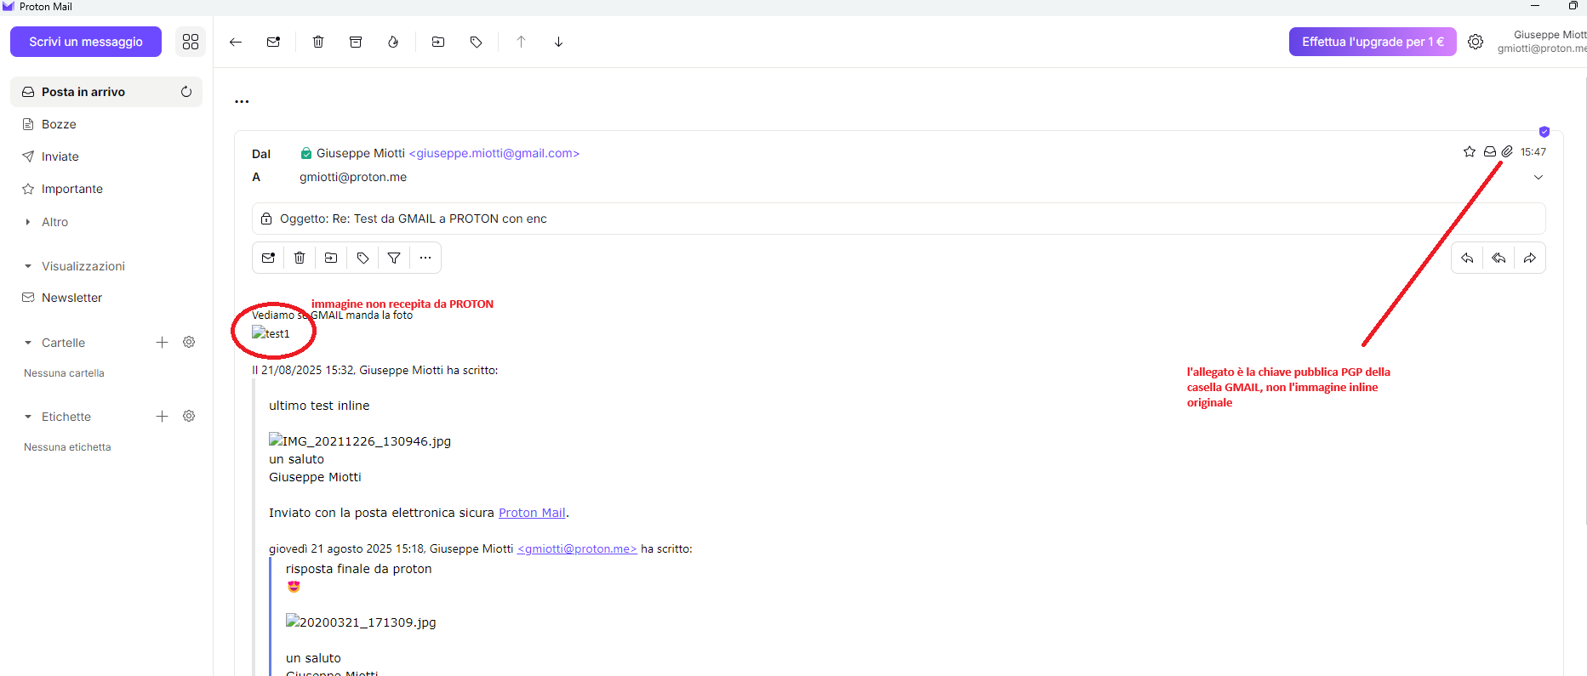Image resolution: width=1587 pixels, height=676 pixels.
Task: Open the Bozze folder
Action: coord(59,124)
